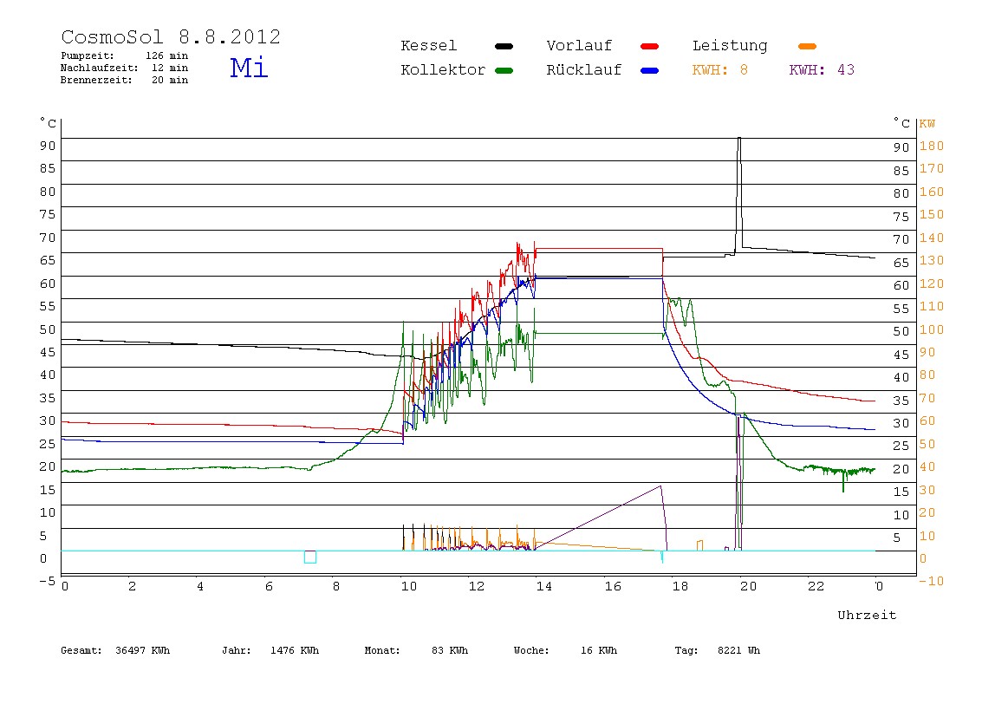Click the cyan dip marker near hour 17.5
Image resolution: width=995 pixels, height=704 pixels.
[662, 557]
